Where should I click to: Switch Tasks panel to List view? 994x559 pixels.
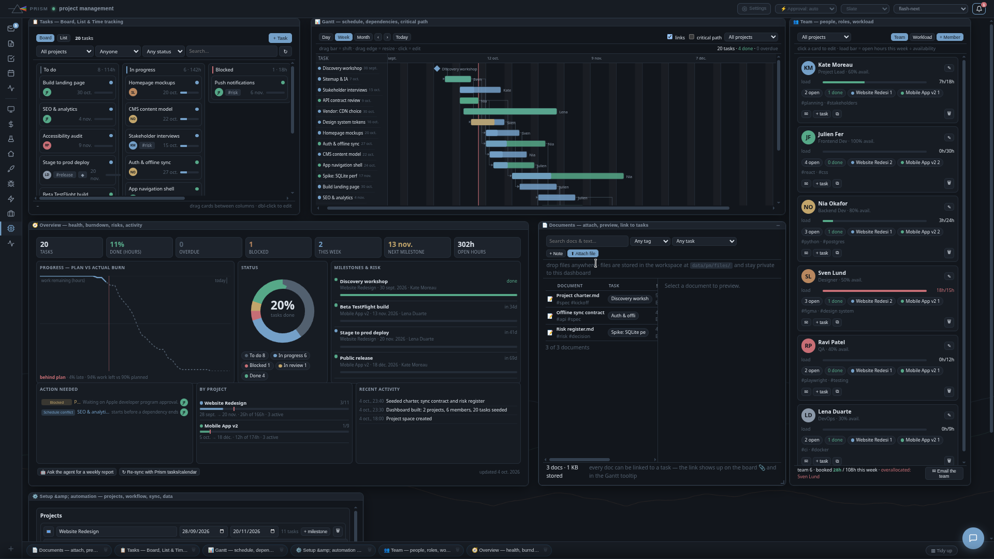64,38
